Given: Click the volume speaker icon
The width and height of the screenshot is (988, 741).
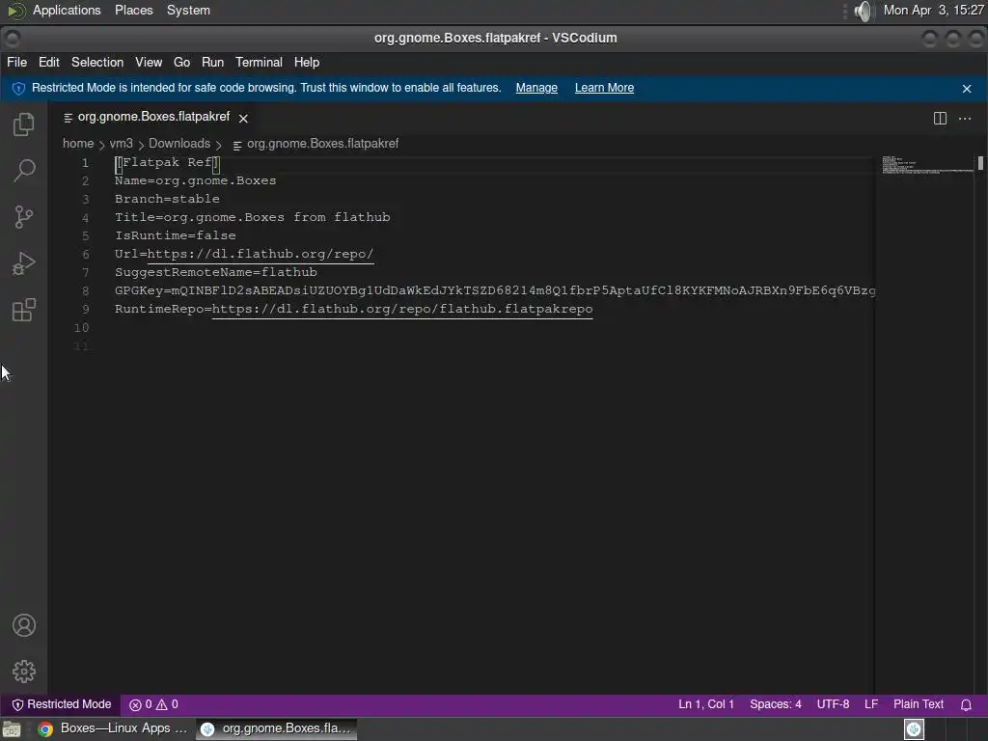Looking at the screenshot, I should [x=864, y=11].
